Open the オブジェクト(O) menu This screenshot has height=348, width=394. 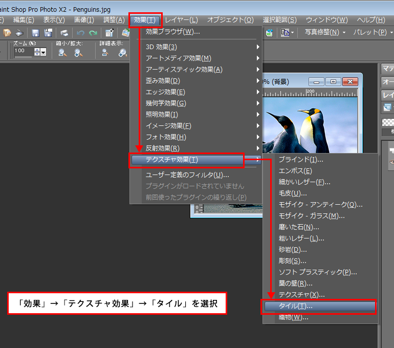tap(230, 20)
